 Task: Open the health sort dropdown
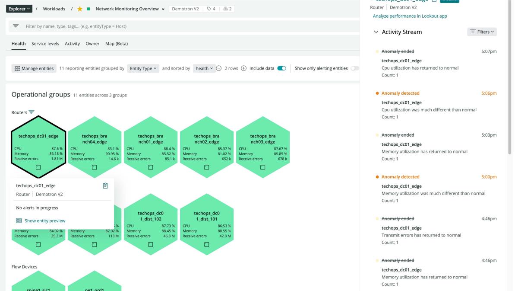tap(204, 68)
